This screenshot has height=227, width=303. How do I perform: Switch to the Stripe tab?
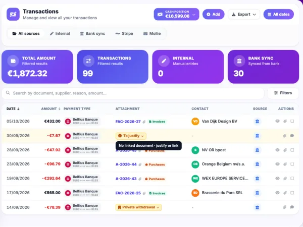124,34
